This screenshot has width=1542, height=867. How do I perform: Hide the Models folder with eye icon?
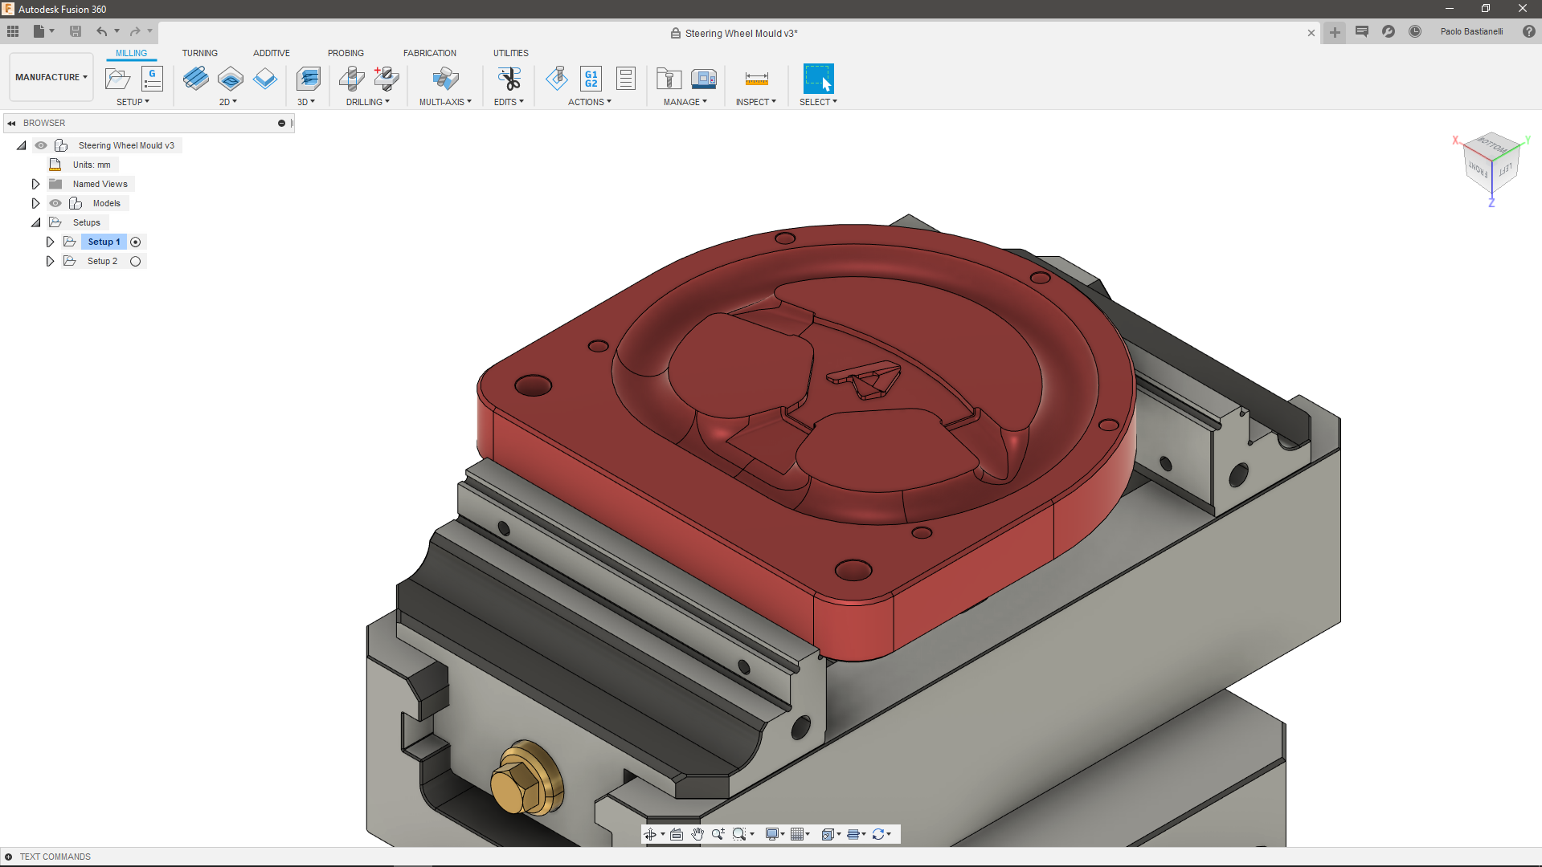(x=55, y=203)
